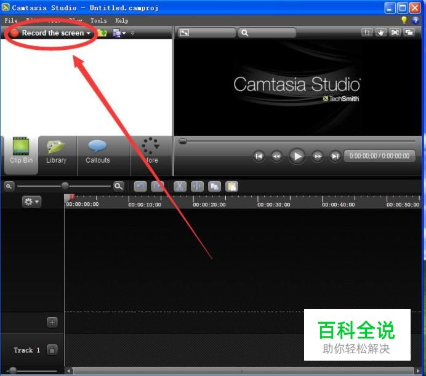Click the timeline zoom out magnifier

(9, 186)
